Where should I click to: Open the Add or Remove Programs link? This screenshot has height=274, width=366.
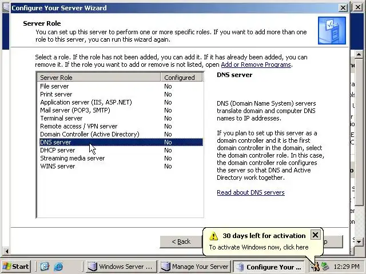(x=256, y=65)
